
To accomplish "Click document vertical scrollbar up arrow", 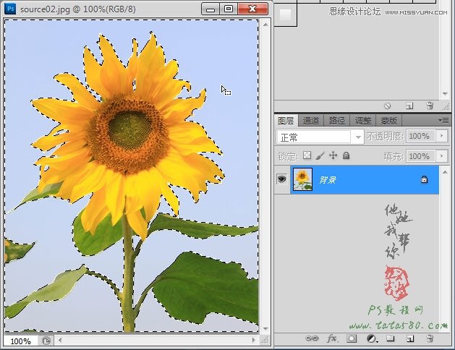I will (x=265, y=25).
